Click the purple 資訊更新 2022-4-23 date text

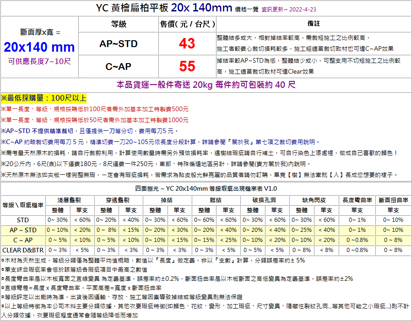pyautogui.click(x=288, y=9)
